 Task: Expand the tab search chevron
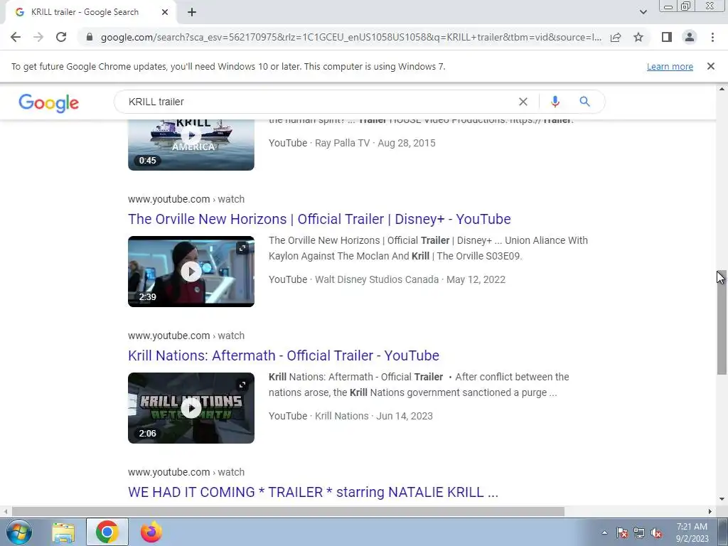click(643, 12)
